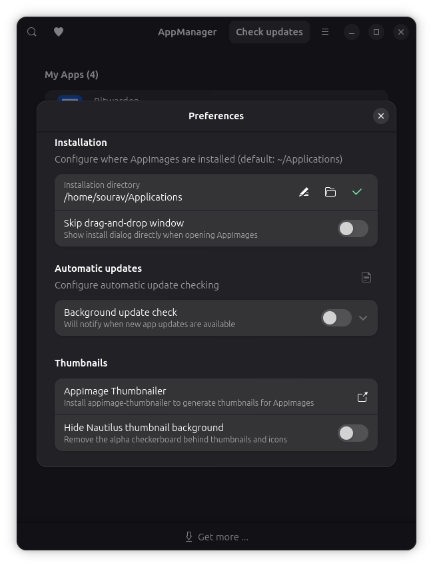
Task: Click the download icon beside Get more
Action: (x=189, y=537)
